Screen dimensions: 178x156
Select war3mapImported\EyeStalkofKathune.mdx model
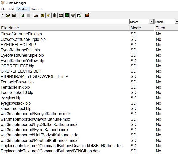39,125
